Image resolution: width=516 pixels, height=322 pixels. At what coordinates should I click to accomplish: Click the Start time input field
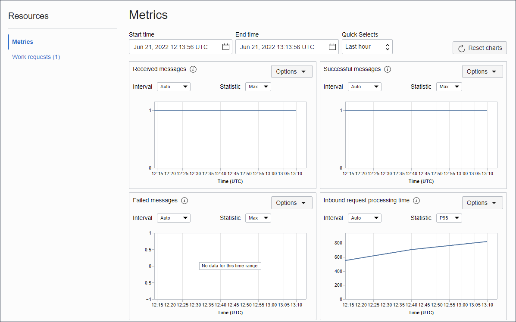click(177, 46)
